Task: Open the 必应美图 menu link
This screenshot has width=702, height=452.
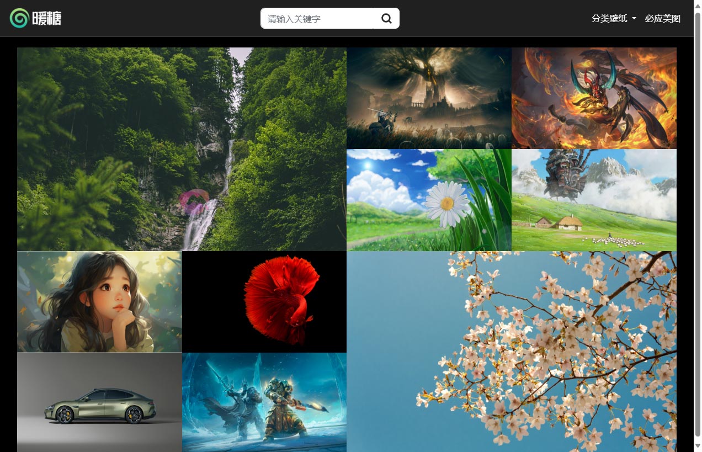Action: (x=662, y=19)
